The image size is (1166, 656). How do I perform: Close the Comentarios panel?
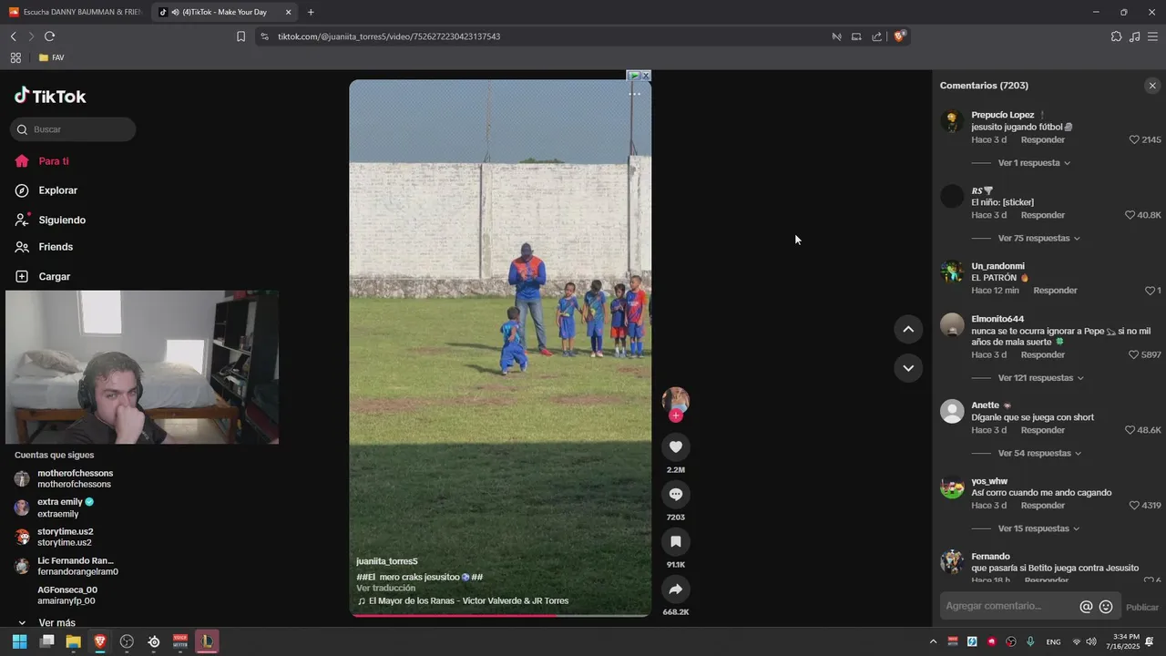click(x=1152, y=86)
